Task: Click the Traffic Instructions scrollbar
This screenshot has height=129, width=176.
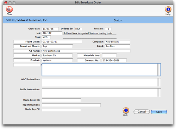Action: coord(159,92)
